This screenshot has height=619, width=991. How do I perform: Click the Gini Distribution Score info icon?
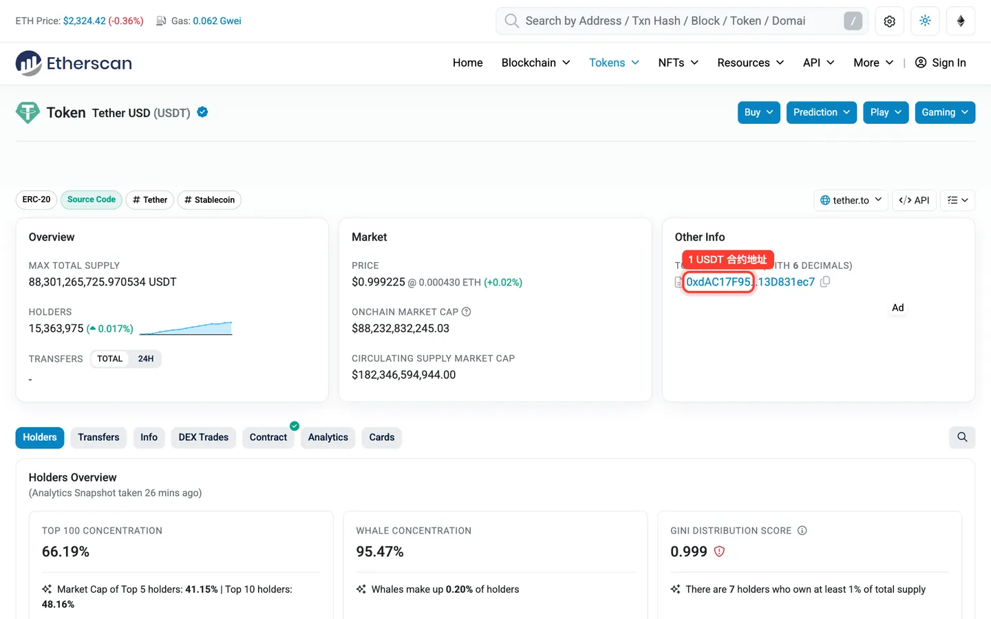point(802,530)
